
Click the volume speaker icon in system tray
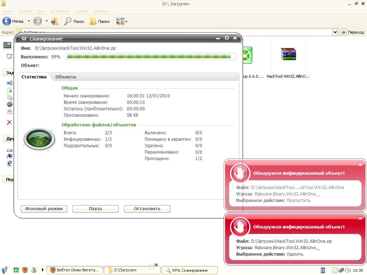348,270
